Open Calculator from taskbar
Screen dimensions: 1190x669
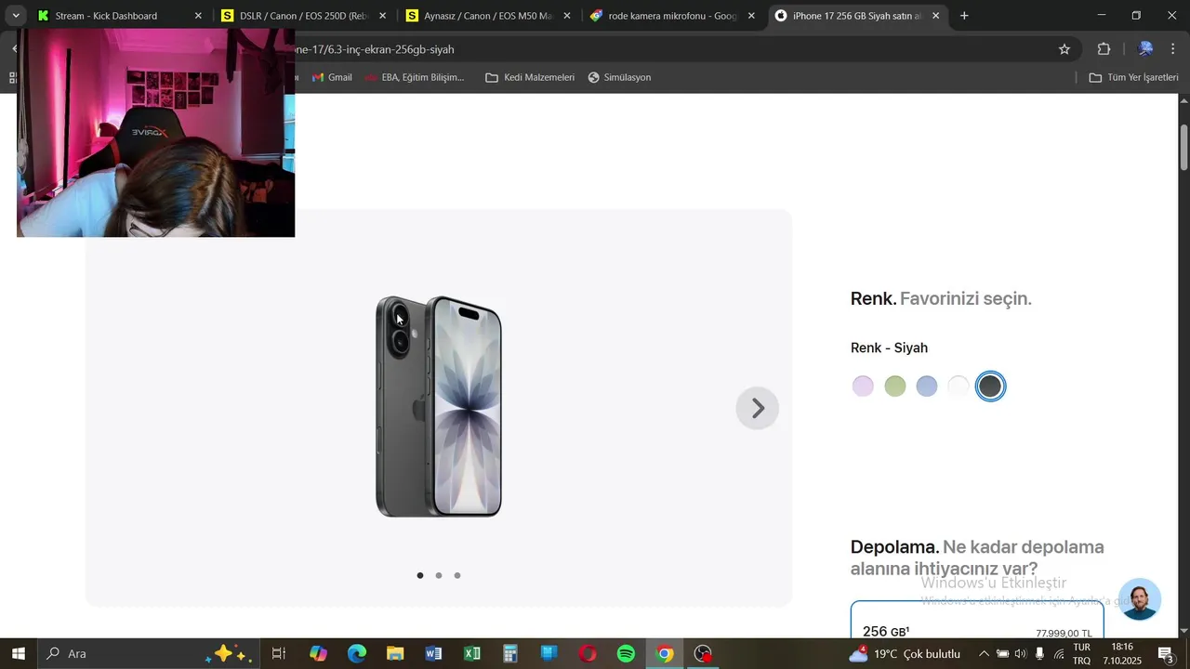(510, 654)
